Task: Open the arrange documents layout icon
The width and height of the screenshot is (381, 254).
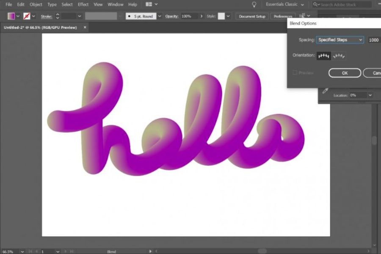Action: tap(151, 4)
